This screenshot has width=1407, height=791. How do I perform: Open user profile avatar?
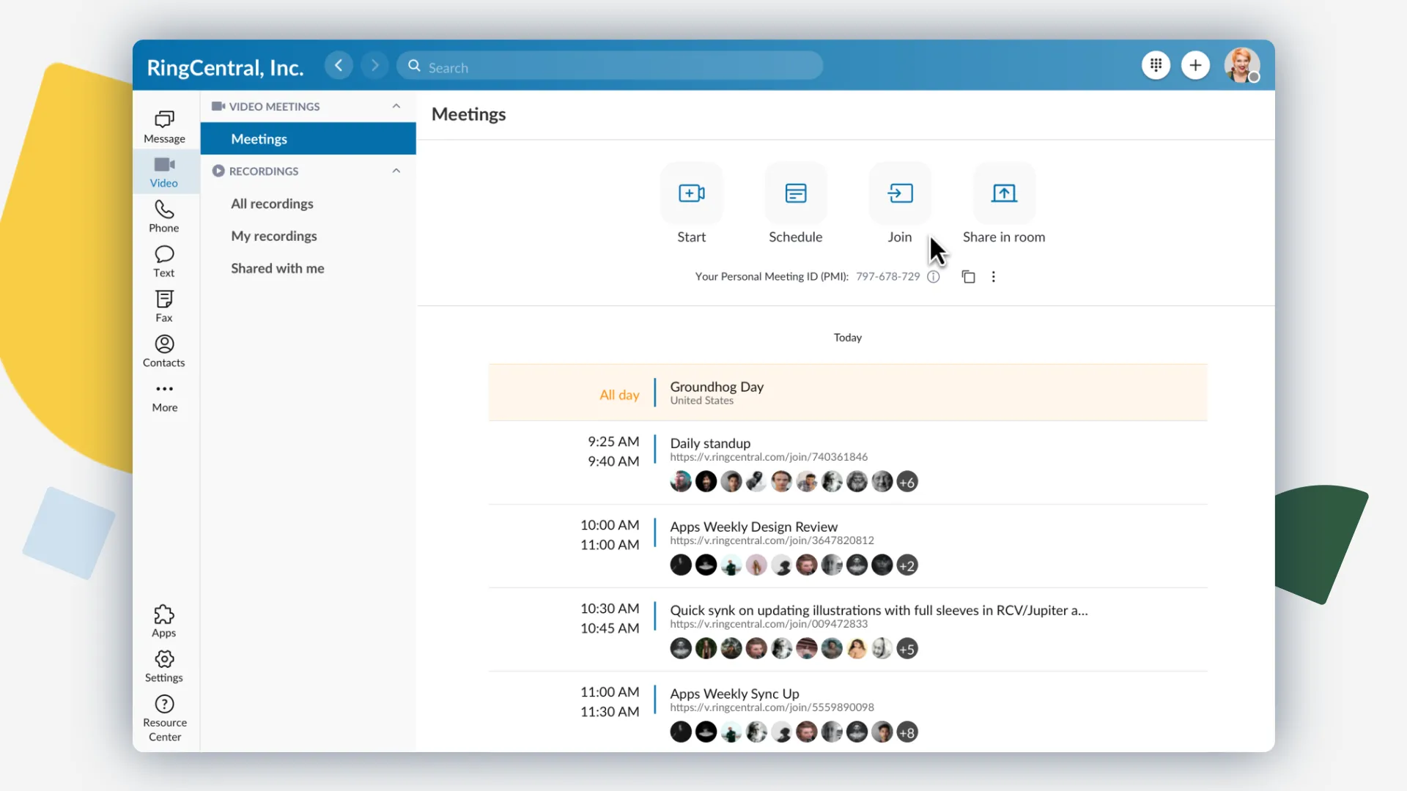(1241, 65)
